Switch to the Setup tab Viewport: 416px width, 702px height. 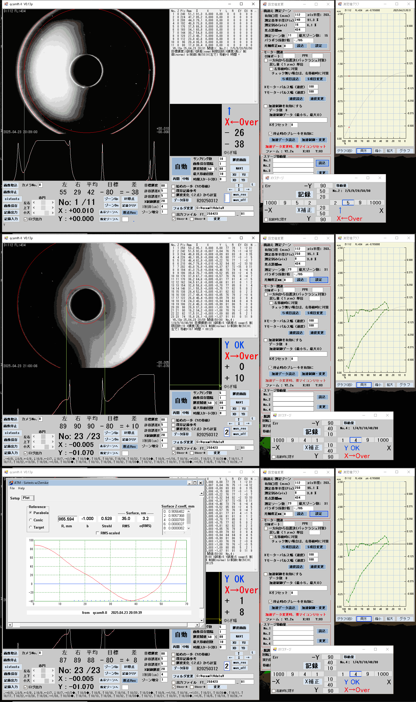tap(15, 498)
